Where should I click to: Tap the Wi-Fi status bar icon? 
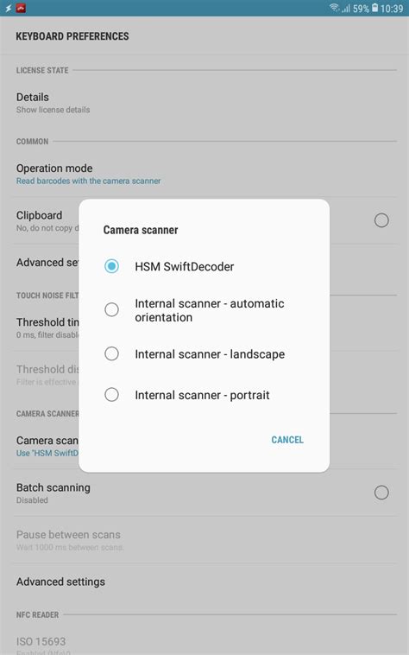click(335, 8)
